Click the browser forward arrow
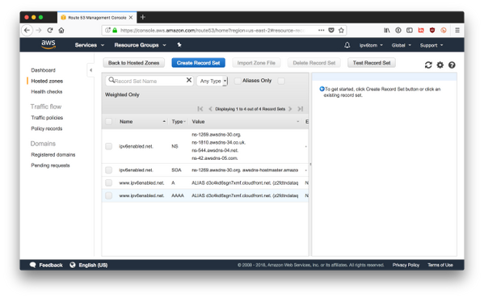The image size is (484, 298). [39, 30]
